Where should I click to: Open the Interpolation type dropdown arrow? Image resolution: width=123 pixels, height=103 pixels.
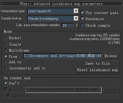click(x=76, y=11)
